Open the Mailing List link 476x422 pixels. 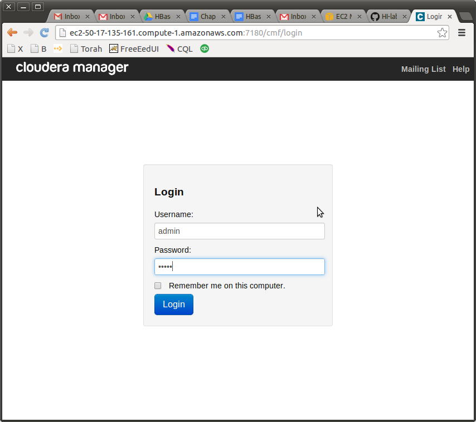[x=423, y=69]
